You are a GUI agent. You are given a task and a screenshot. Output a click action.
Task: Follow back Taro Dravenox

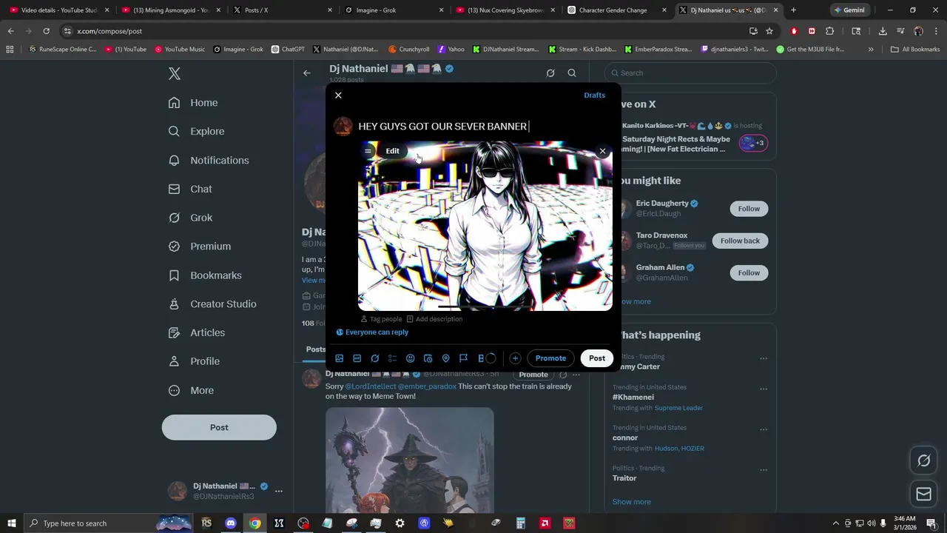coord(740,241)
